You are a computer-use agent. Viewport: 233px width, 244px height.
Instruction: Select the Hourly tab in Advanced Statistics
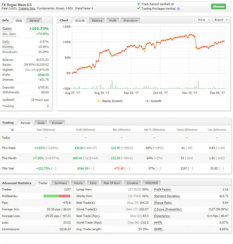78,183
